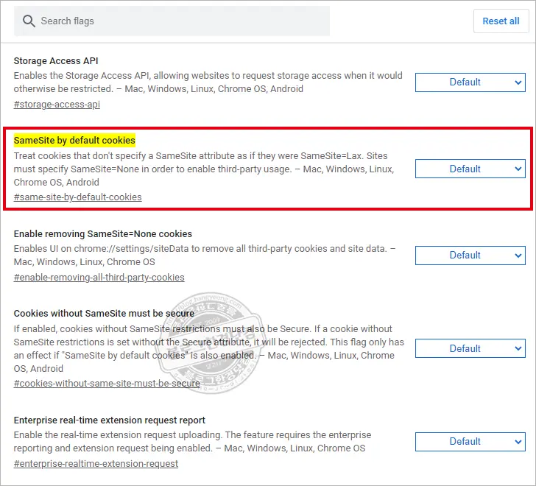Viewport: 536px width, 486px height.
Task: Select the Storage Access API heading
Action: tap(56, 61)
